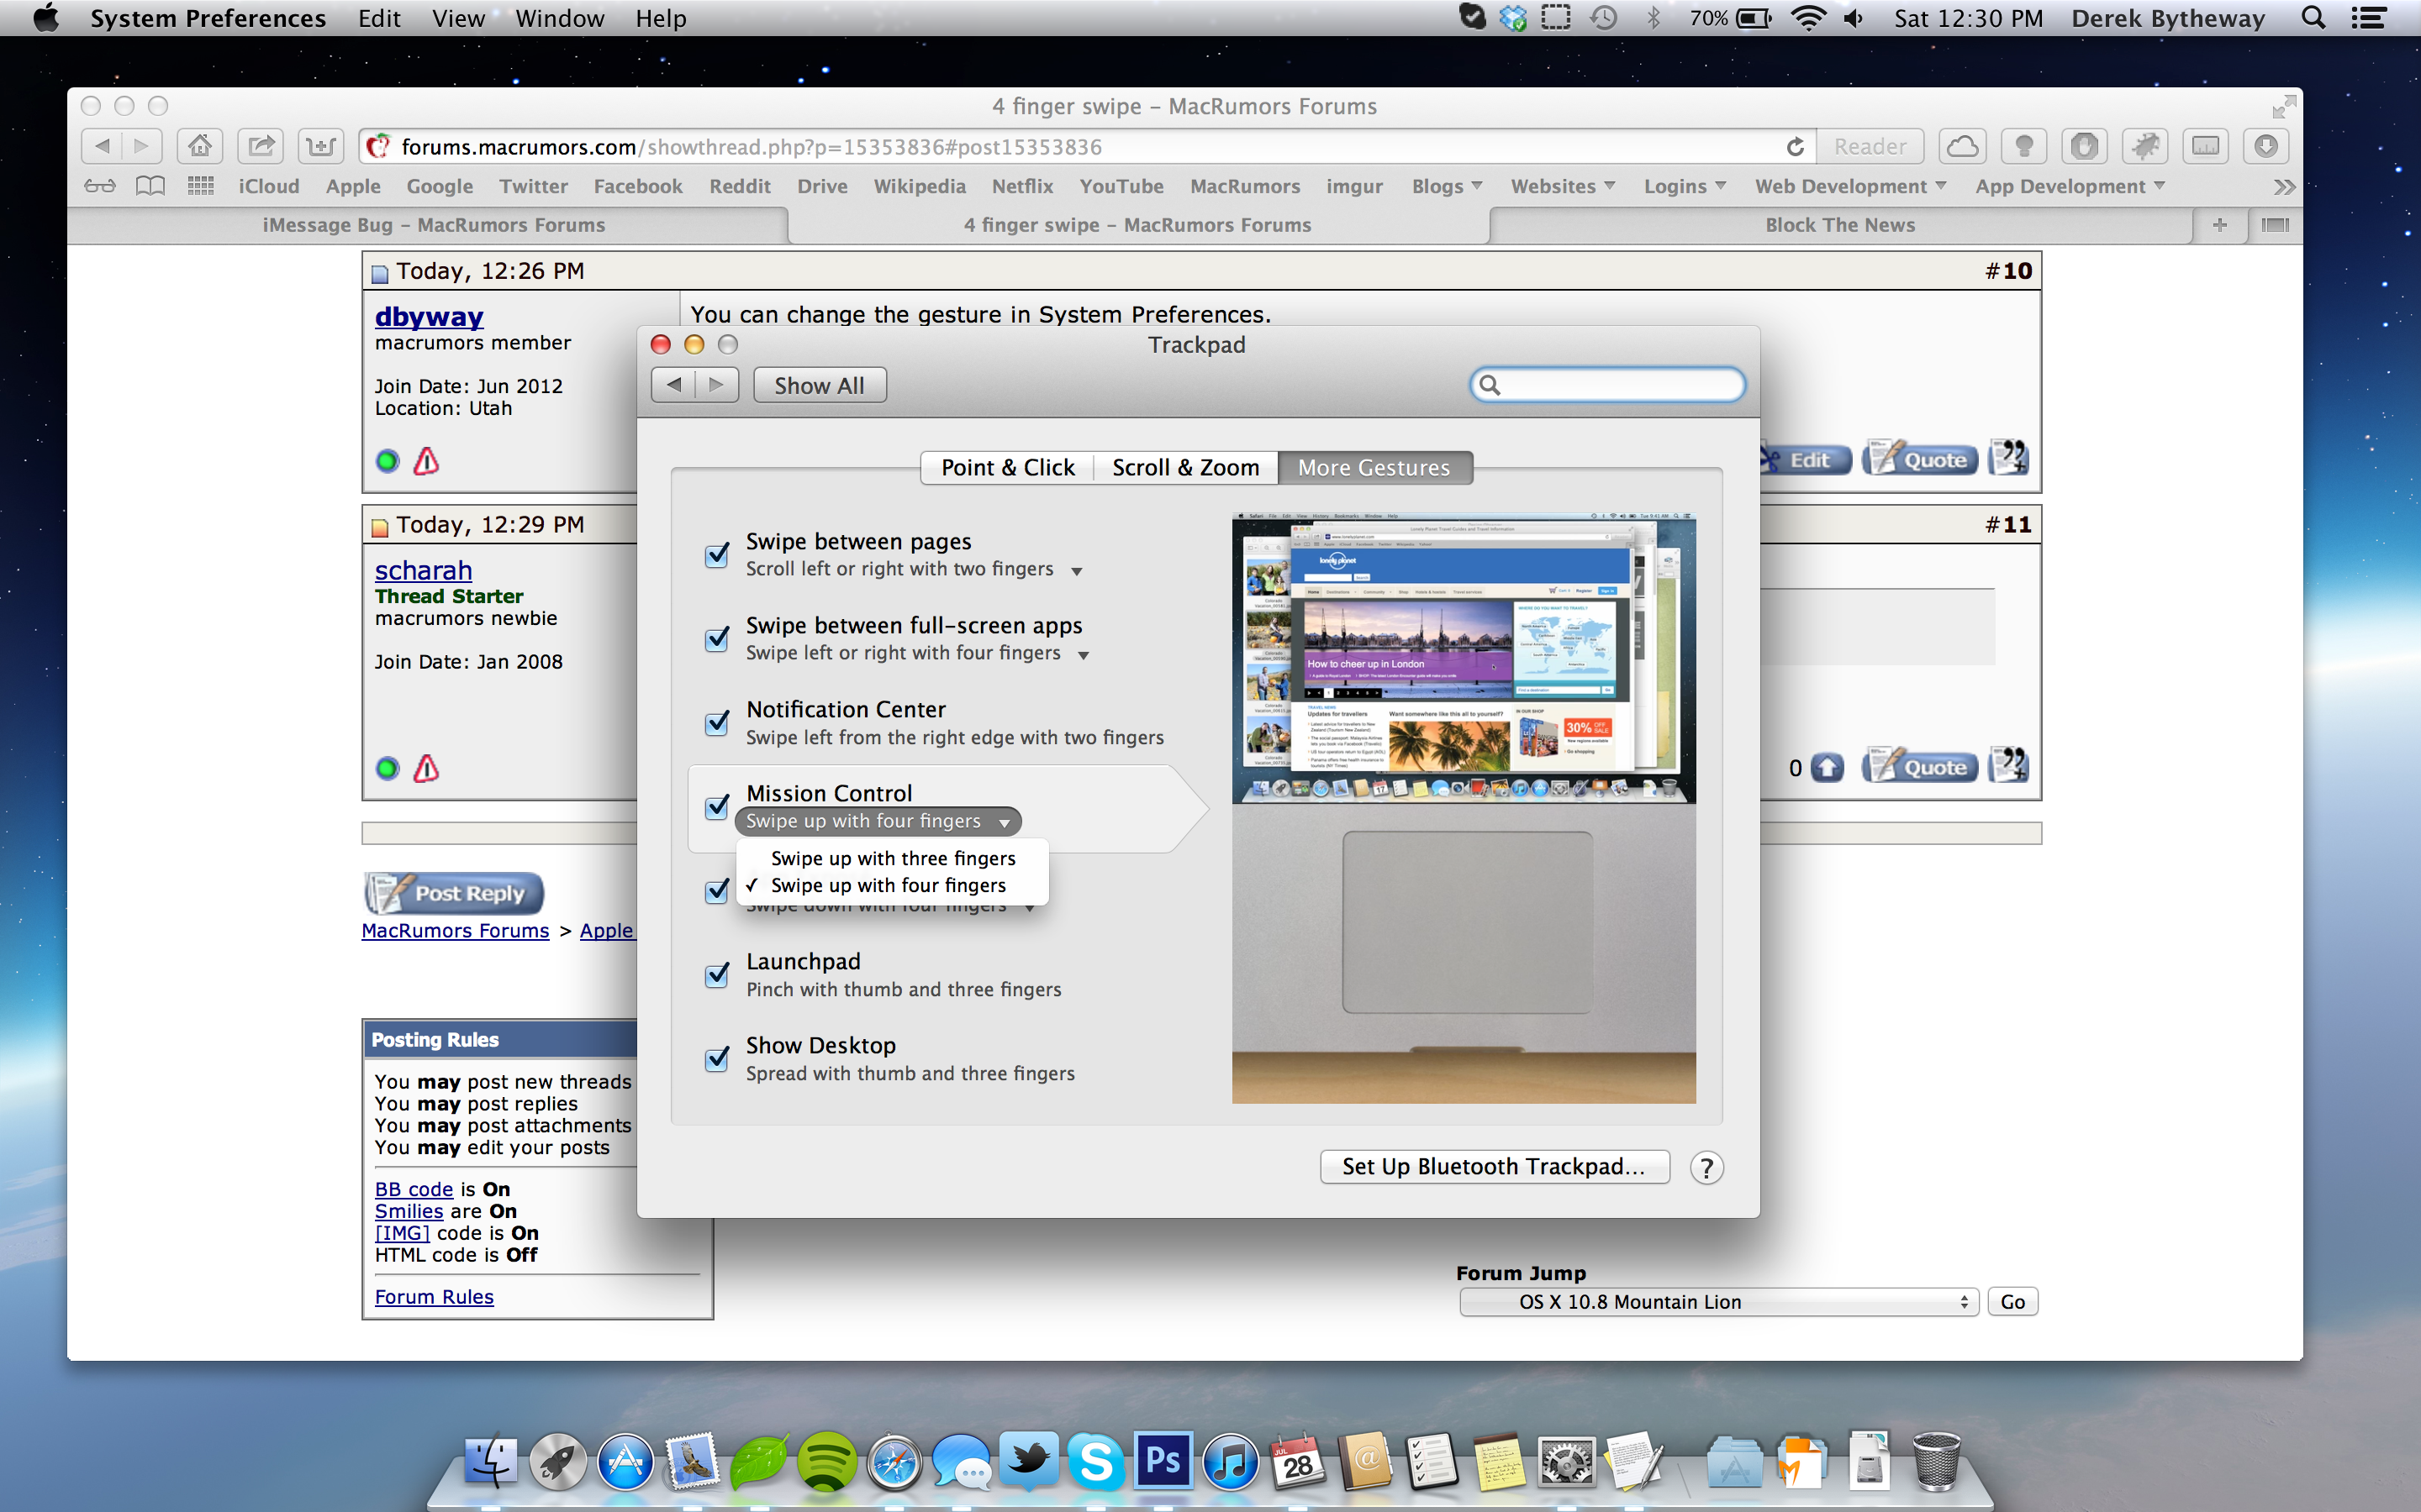The height and width of the screenshot is (1512, 2421).
Task: Open Twitter app in the Dock
Action: pos(1030,1461)
